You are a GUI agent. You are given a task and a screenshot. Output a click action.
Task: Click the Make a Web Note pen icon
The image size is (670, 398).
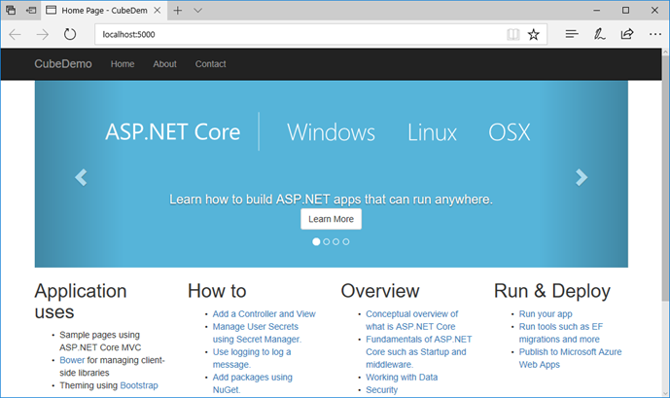(x=600, y=34)
